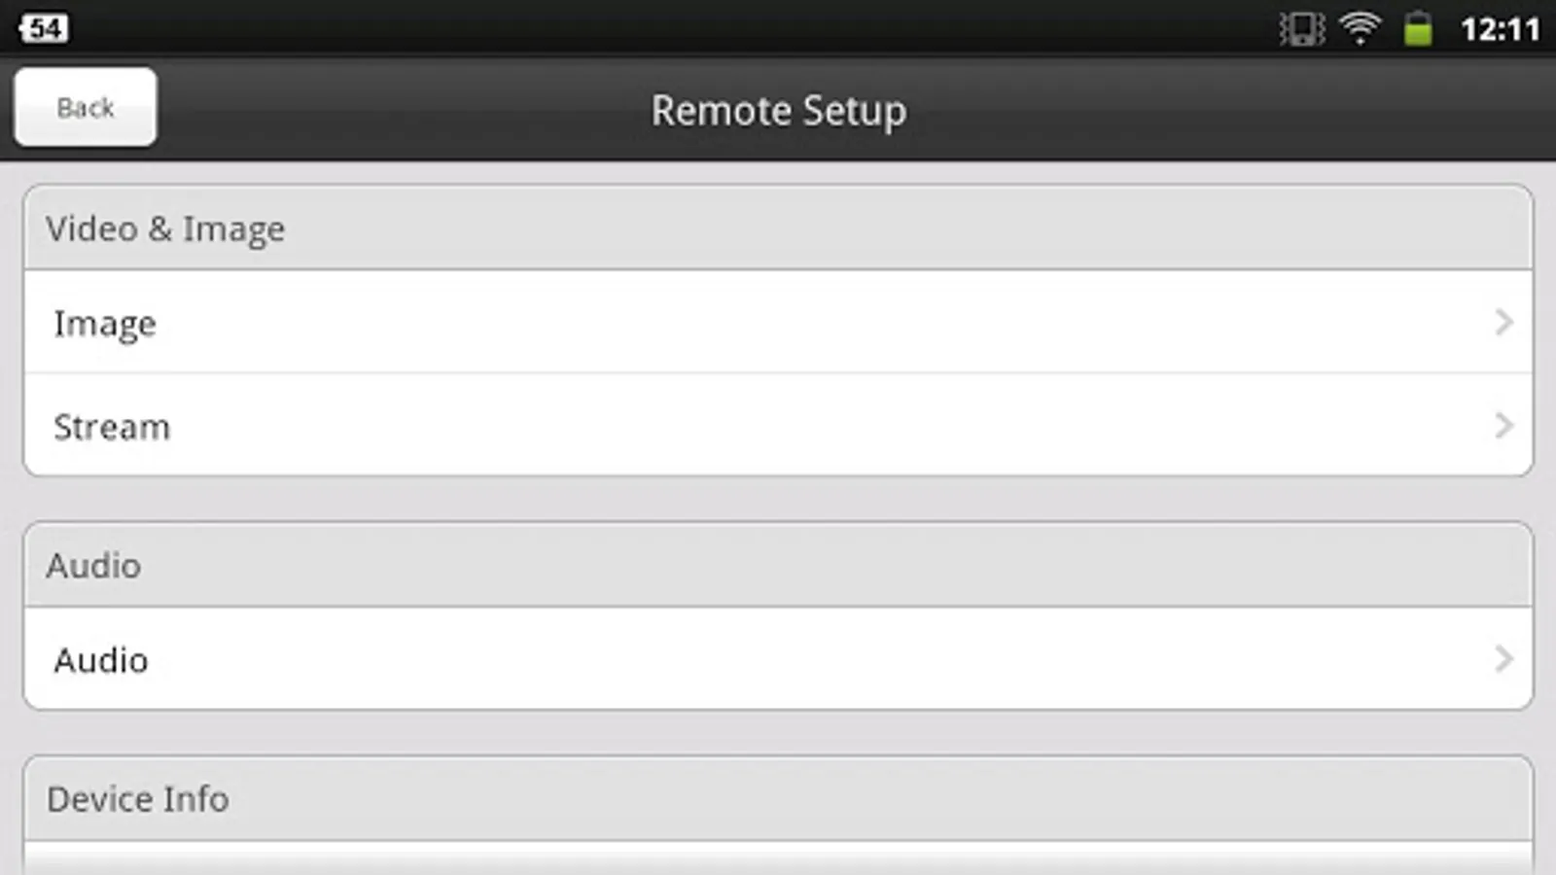Tap the partially visible row under Device Info
Image resolution: width=1556 pixels, height=875 pixels.
tap(778, 858)
